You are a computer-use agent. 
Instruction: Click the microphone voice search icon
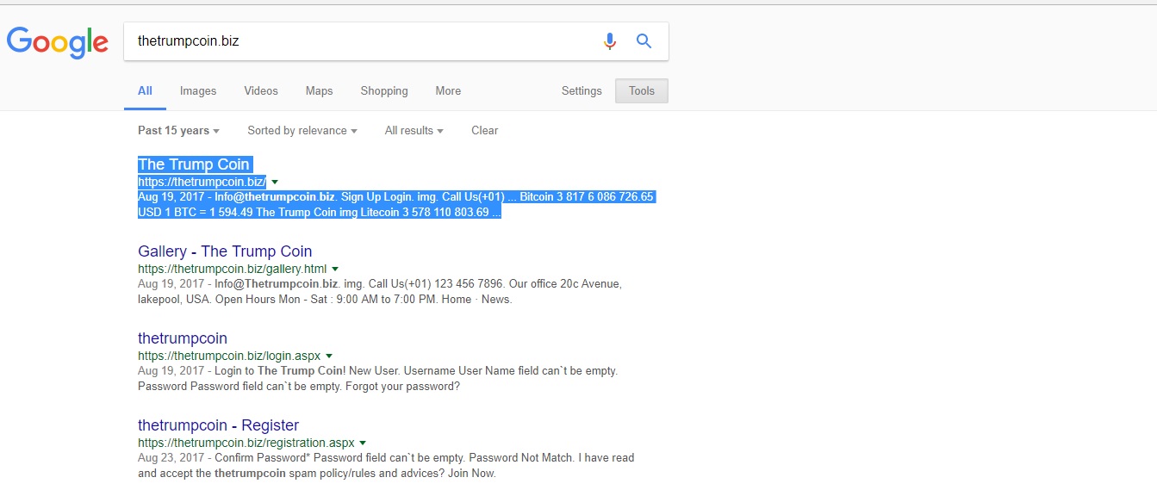pos(610,41)
